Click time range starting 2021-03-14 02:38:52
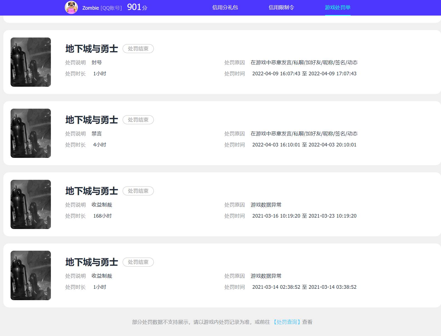The width and height of the screenshot is (441, 336). [x=304, y=287]
